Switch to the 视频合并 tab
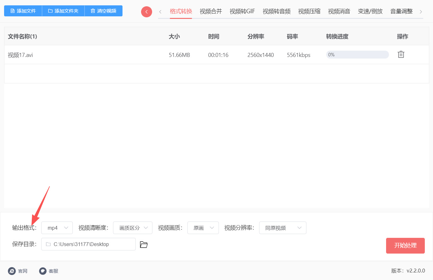Viewport: 433px width, 280px height. point(211,11)
